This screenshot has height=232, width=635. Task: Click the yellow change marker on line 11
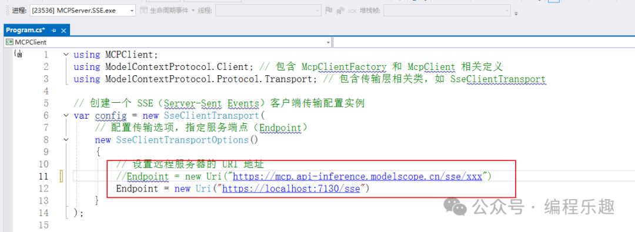coord(62,177)
